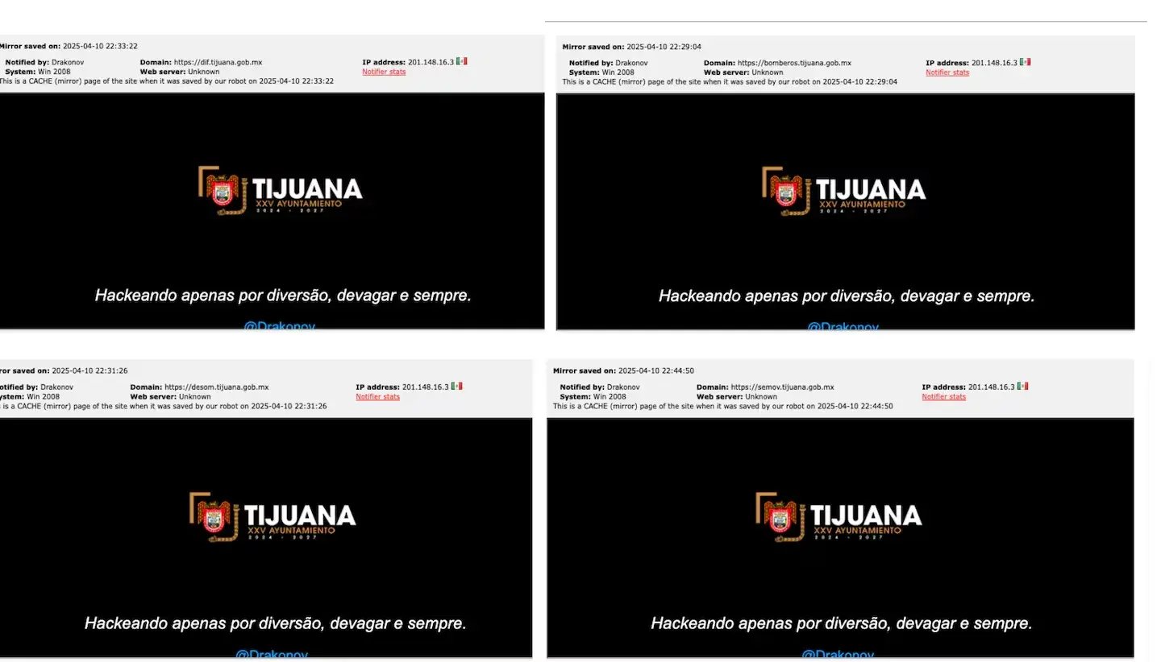This screenshot has height=662, width=1161.
Task: Click Mexico flag icon in semov.tijuana.gob.mx mirror
Action: 1022,387
